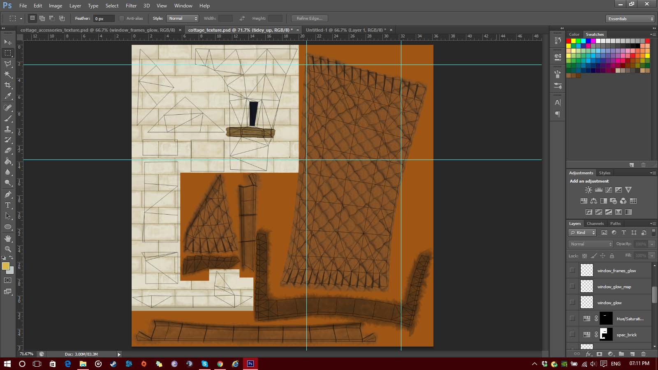Open the Style dropdown set to Normal
Screen dimensions: 658x370
[183, 18]
